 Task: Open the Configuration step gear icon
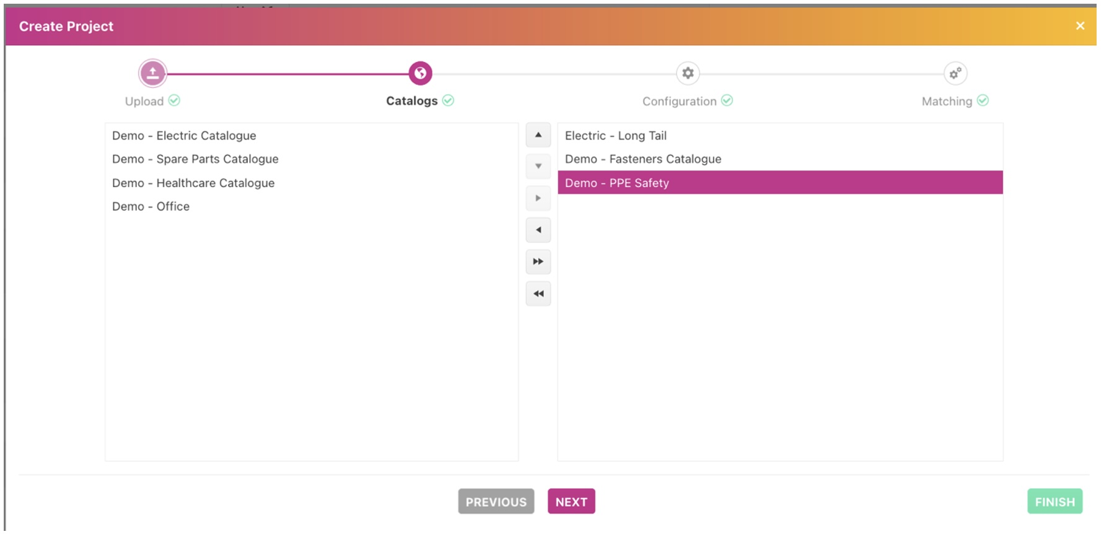click(688, 73)
